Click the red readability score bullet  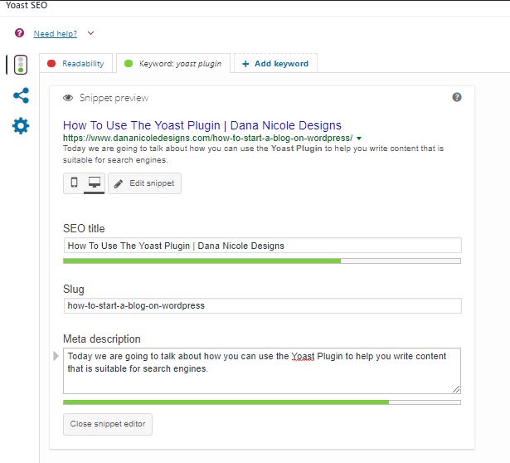tap(51, 63)
